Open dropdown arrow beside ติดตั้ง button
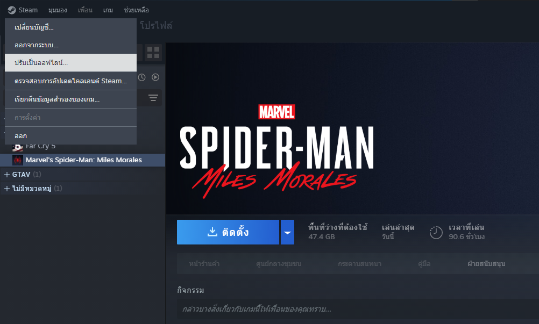 click(x=287, y=232)
